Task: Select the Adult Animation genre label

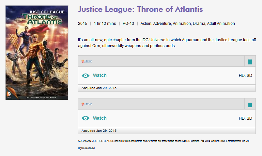Action: point(221,24)
